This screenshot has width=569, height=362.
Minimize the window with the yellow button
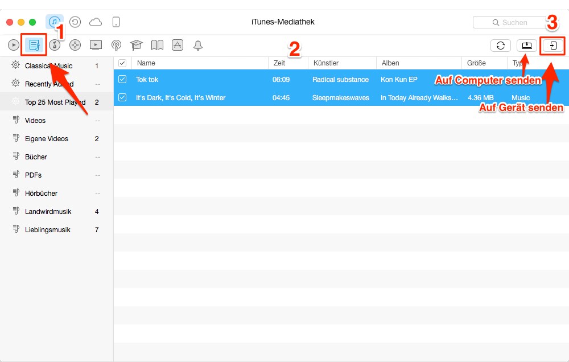click(x=21, y=22)
